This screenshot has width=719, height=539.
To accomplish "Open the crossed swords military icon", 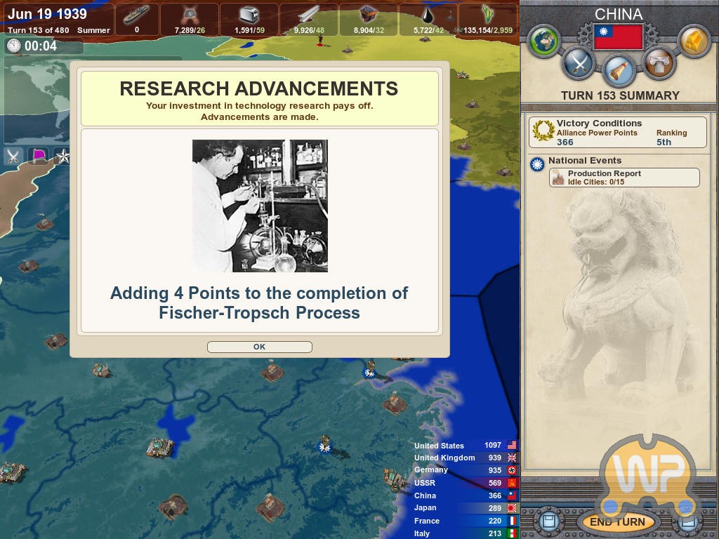I will pos(578,64).
